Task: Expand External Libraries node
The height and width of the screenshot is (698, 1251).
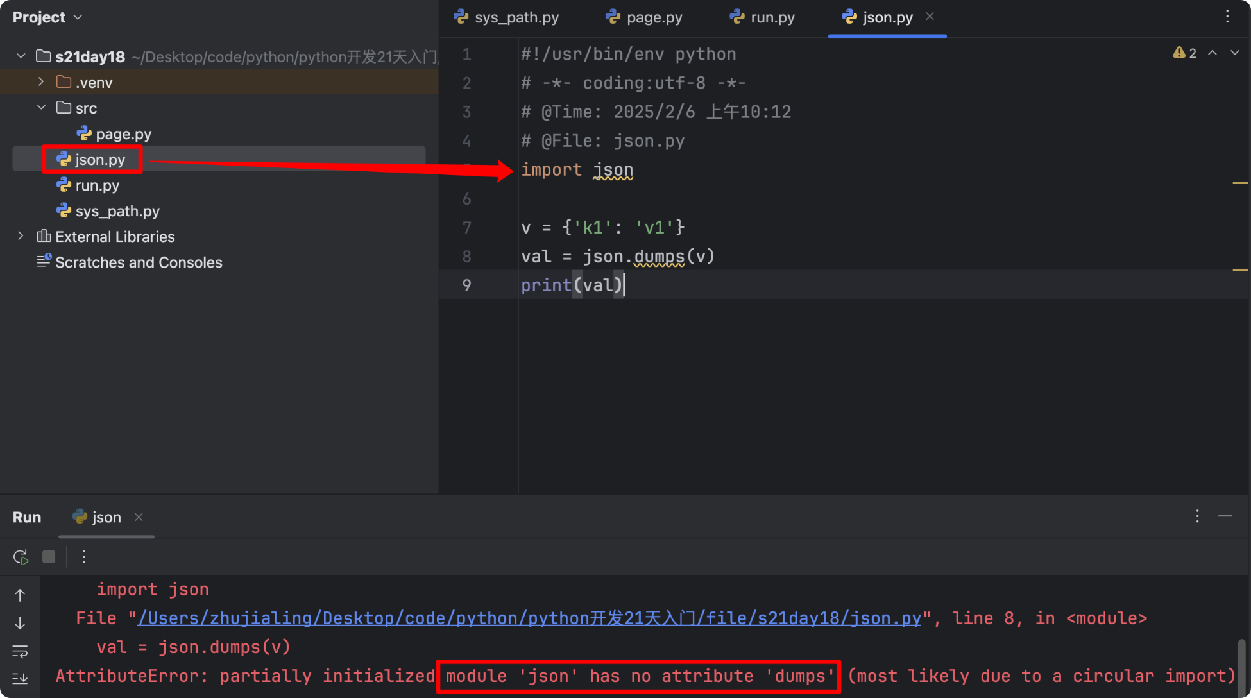Action: (x=21, y=236)
